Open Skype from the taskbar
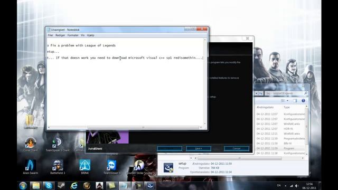 click(49, 186)
